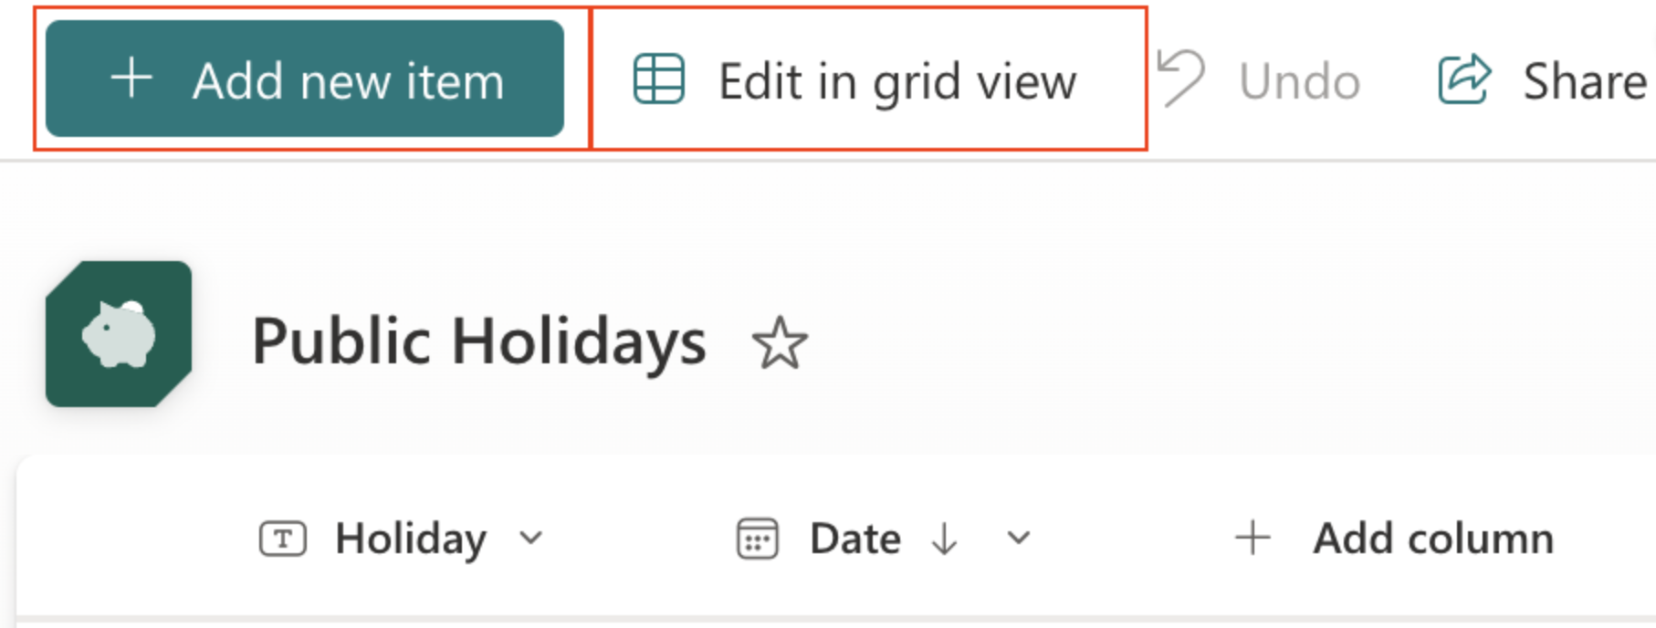The height and width of the screenshot is (628, 1656).
Task: Select the Undo text in the toolbar
Action: coord(1299,82)
